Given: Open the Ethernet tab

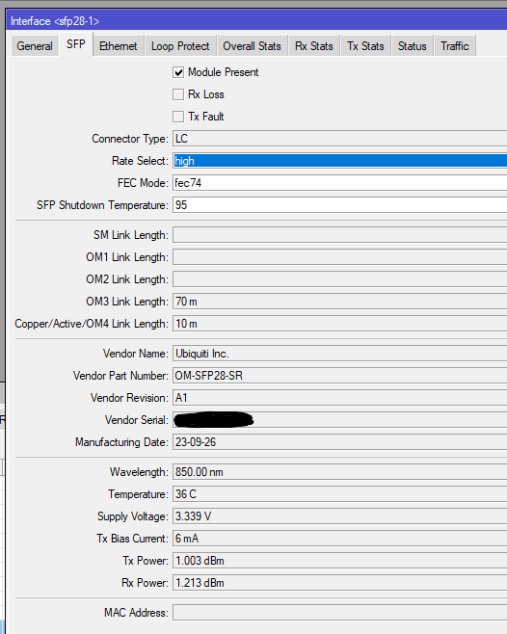Looking at the screenshot, I should point(119,45).
